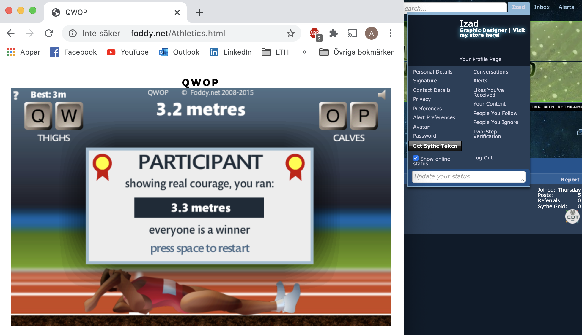Click the external link icon beside the banner
Viewport: 582px width, 335px height.
579,132
